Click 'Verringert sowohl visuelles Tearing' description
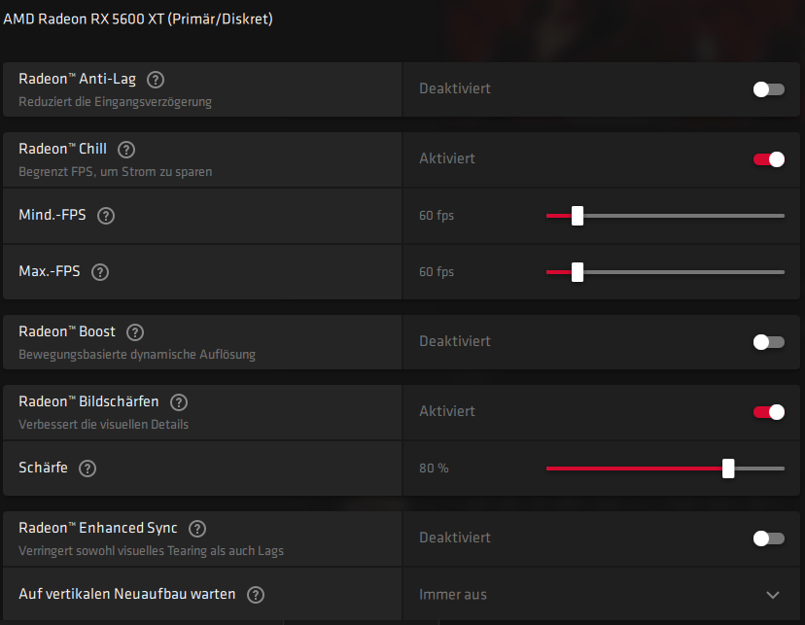 [151, 551]
